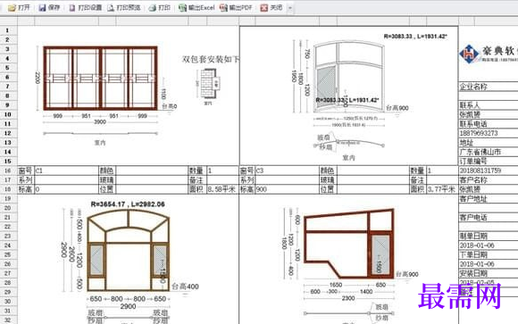
Task: Select the 制单日期 label cell
Action: point(489,237)
